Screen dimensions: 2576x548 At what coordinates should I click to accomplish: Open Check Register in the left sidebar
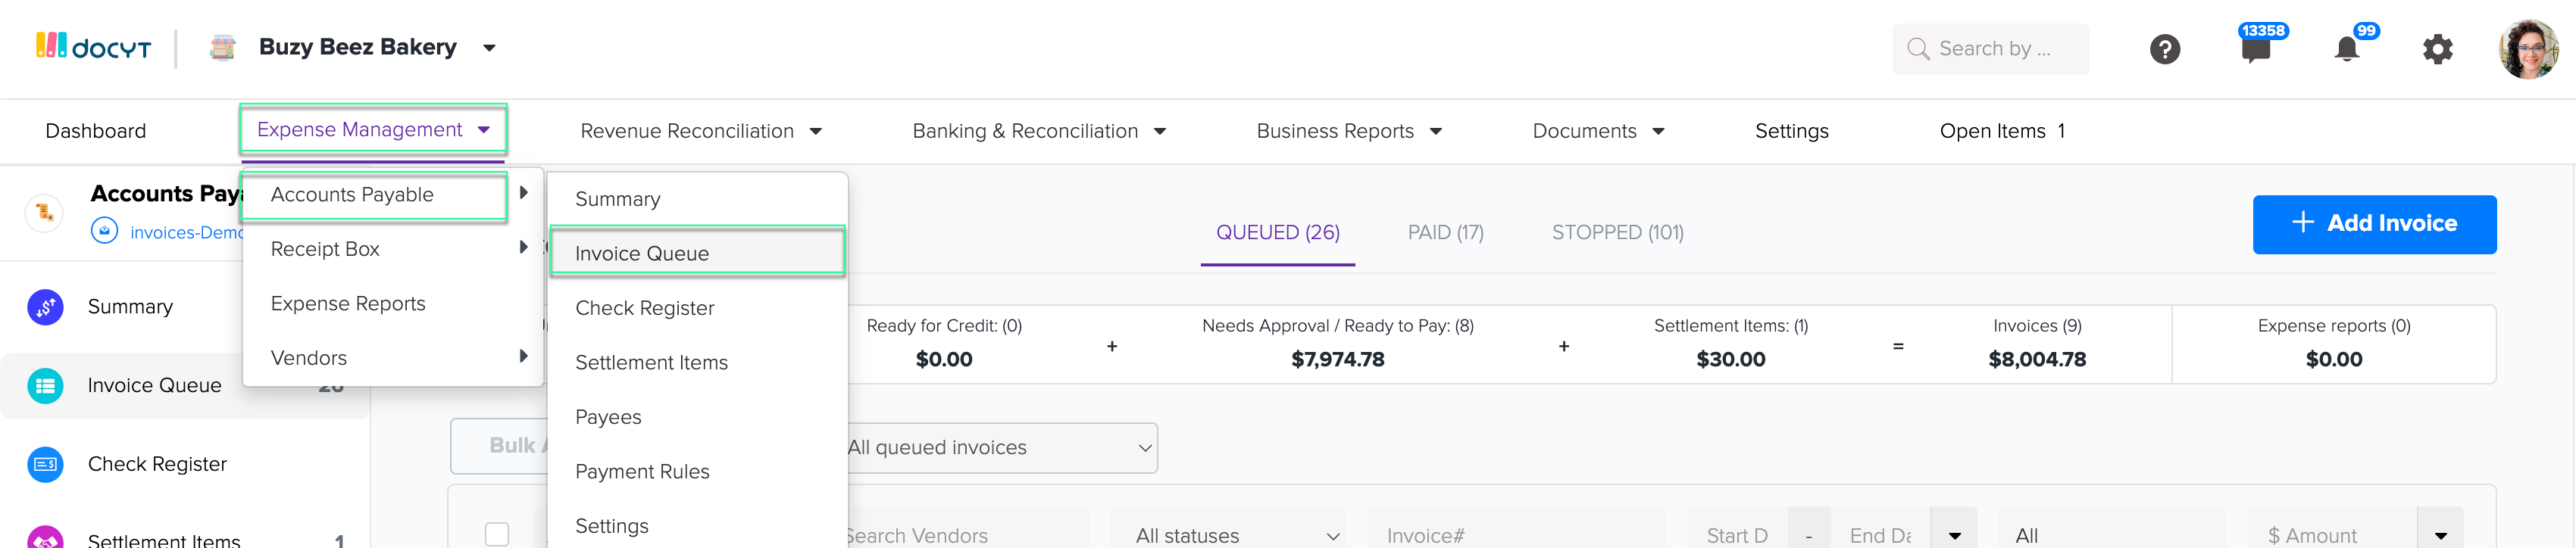(x=157, y=464)
